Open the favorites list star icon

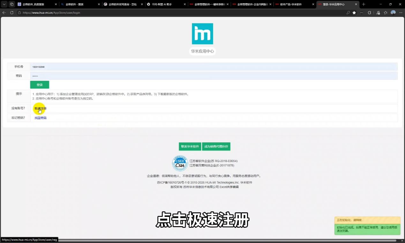coord(386,13)
